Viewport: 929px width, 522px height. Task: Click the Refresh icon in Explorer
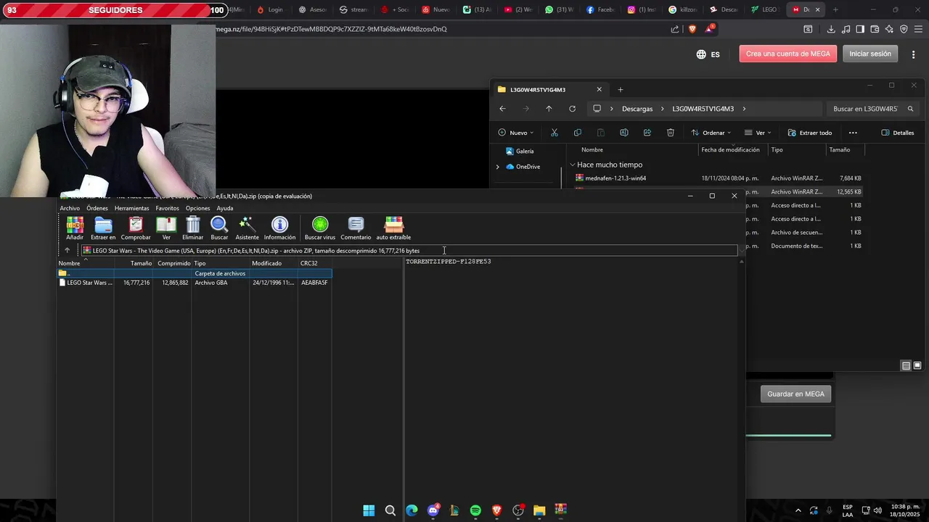click(572, 109)
